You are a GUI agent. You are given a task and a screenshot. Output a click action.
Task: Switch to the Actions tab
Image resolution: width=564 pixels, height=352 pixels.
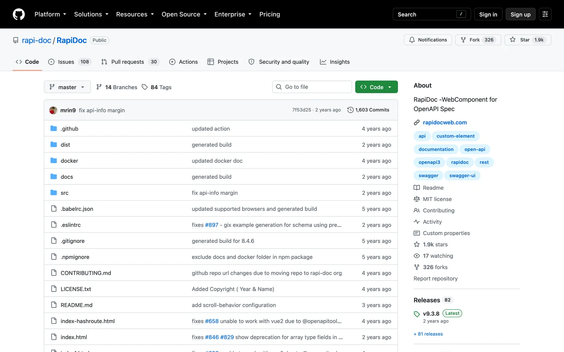coord(183,62)
